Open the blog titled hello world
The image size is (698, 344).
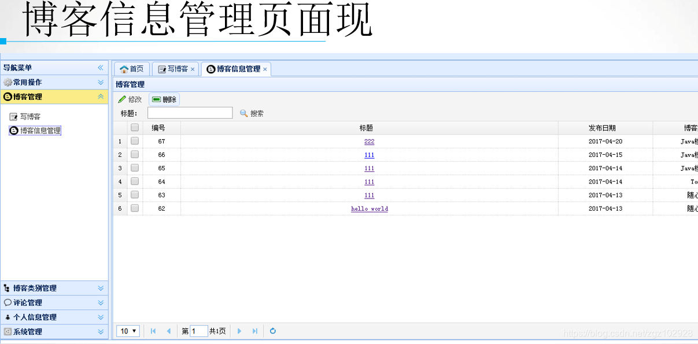coord(369,208)
